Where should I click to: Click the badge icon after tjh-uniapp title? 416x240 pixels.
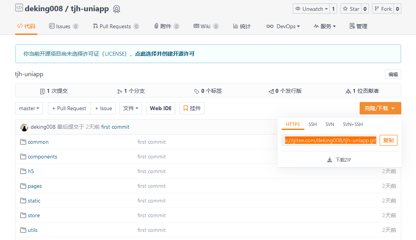pos(117,9)
